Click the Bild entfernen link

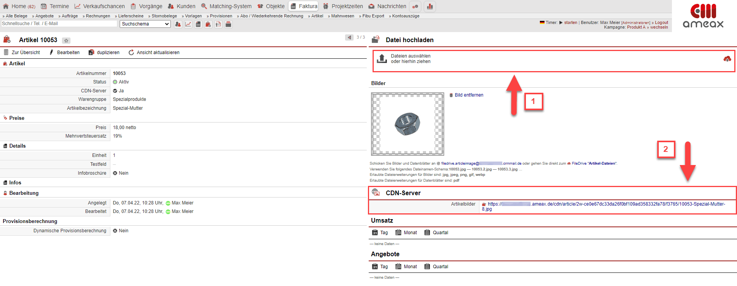coord(469,95)
